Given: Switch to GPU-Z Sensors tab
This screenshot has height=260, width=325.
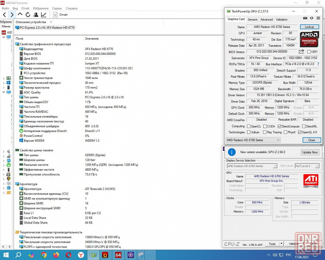Looking at the screenshot, I should tap(253, 19).
